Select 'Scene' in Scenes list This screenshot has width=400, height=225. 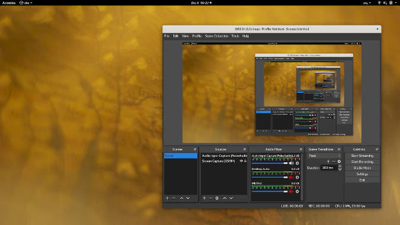181,156
